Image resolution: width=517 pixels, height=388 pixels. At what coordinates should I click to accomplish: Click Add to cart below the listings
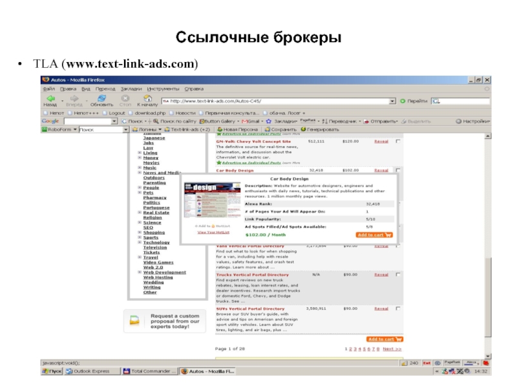click(x=385, y=339)
